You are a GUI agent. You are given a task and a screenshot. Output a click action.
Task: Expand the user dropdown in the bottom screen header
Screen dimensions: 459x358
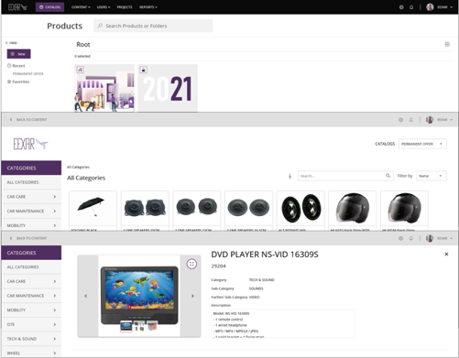click(x=444, y=238)
